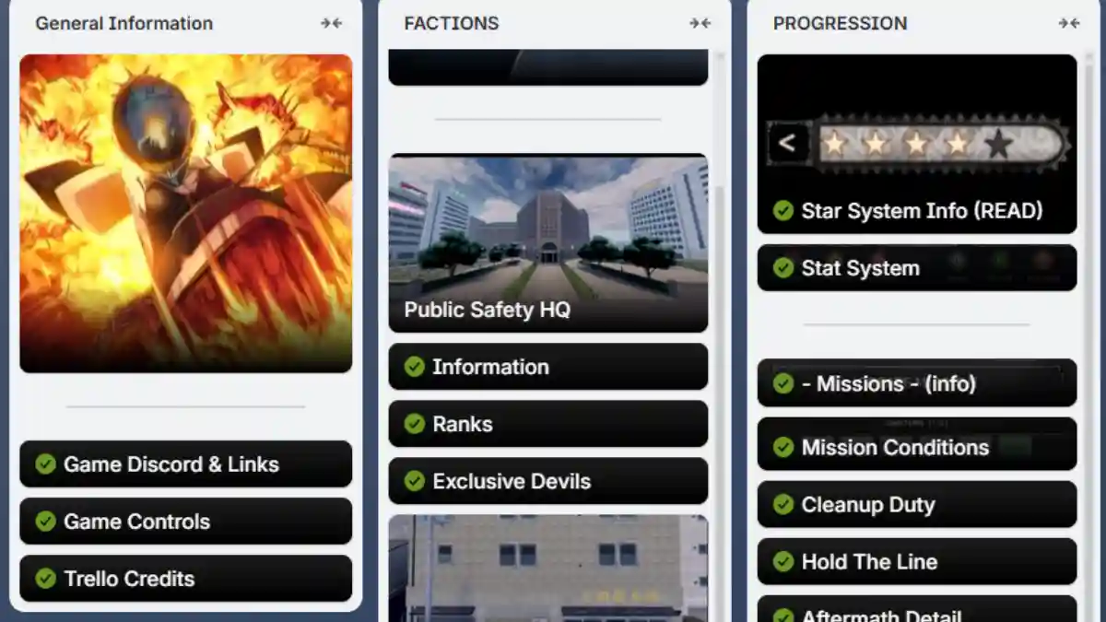The height and width of the screenshot is (622, 1106).
Task: Click green check icon on Game Controls
Action: [45, 522]
